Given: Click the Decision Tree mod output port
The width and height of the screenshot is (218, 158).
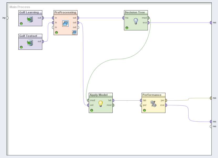Looking at the screenshot, I should pyautogui.click(x=148, y=18).
